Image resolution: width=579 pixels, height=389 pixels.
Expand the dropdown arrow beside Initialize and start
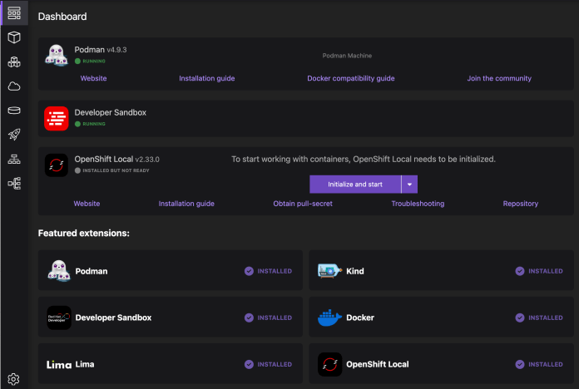click(409, 184)
